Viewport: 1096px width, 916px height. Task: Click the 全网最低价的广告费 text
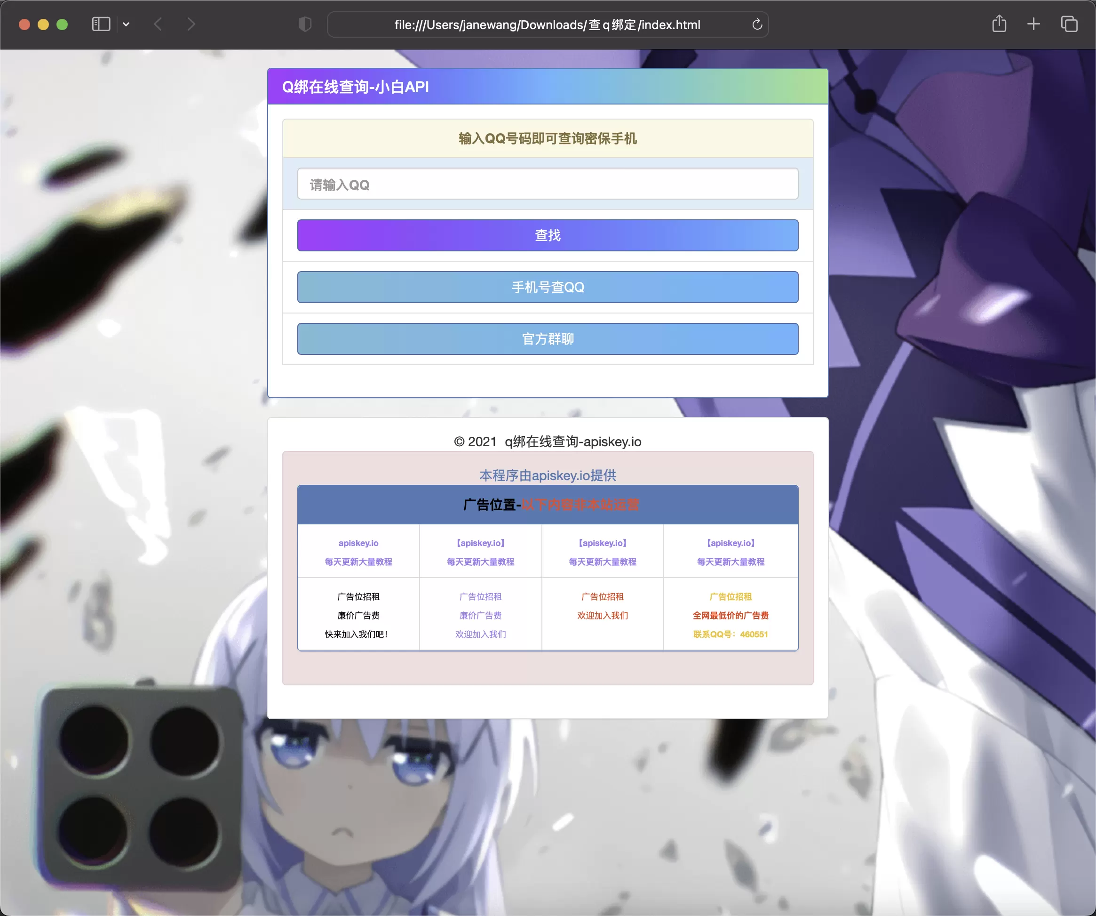pyautogui.click(x=730, y=615)
